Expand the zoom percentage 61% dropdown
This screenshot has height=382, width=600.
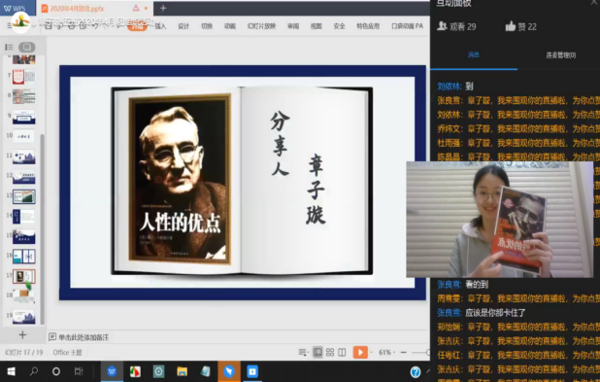pos(386,352)
